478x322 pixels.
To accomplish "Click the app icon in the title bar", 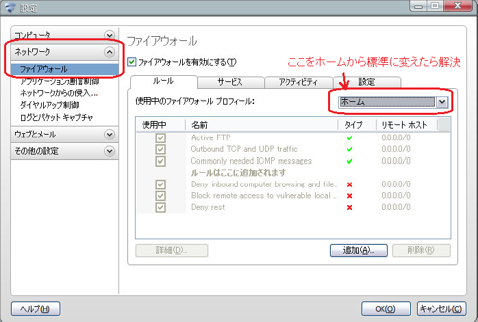I will point(10,9).
